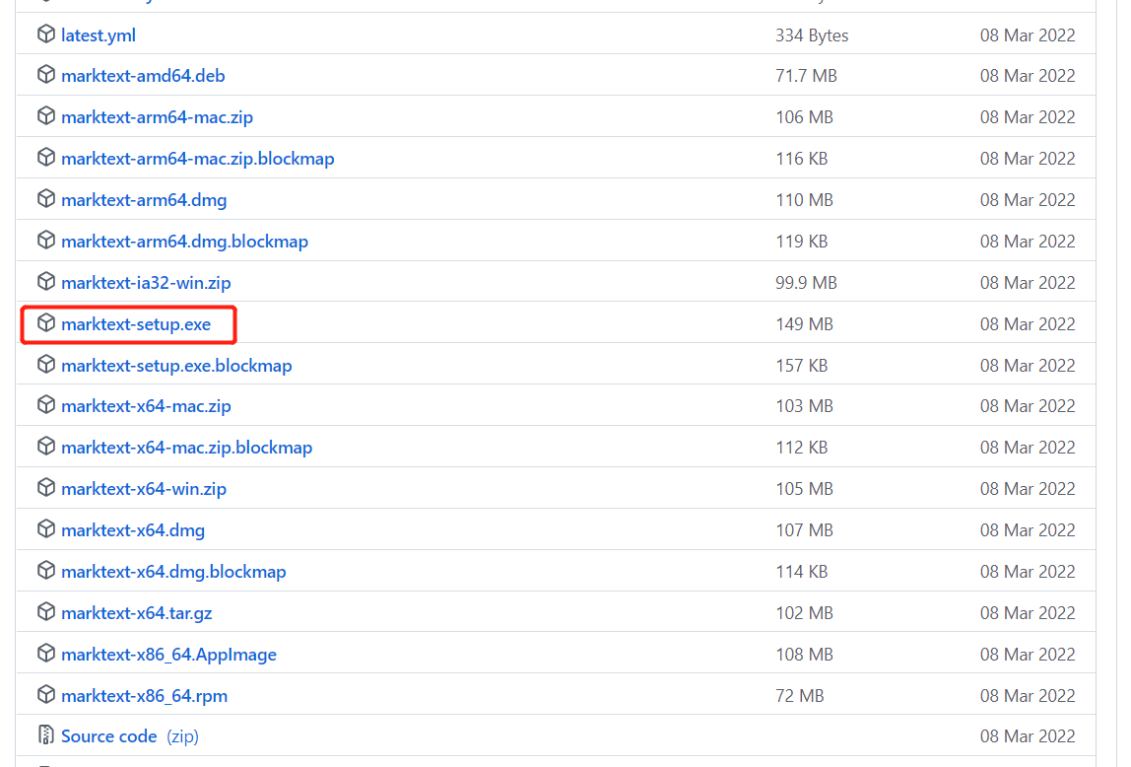
Task: Click the package icon beside marktext-ia32-win.zip
Action: 46,281
